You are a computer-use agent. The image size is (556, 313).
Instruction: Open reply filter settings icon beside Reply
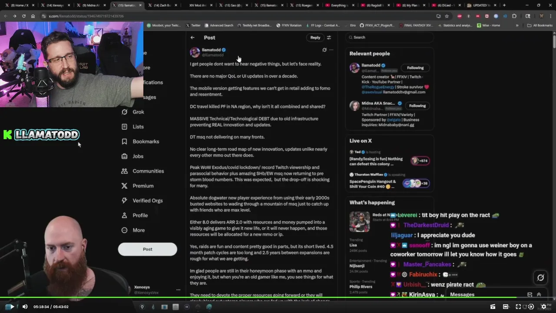click(x=329, y=37)
